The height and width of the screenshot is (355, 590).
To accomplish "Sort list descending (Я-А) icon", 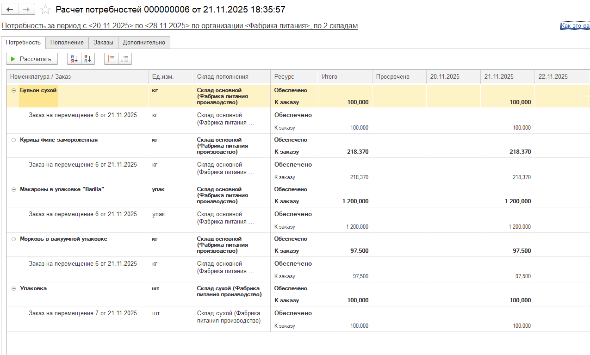I will (x=88, y=59).
